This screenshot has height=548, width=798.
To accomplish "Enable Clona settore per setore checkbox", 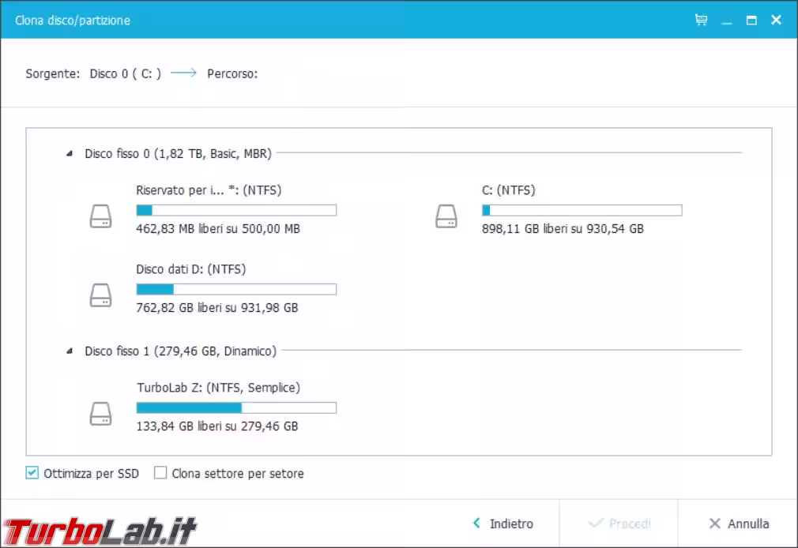I will [160, 474].
